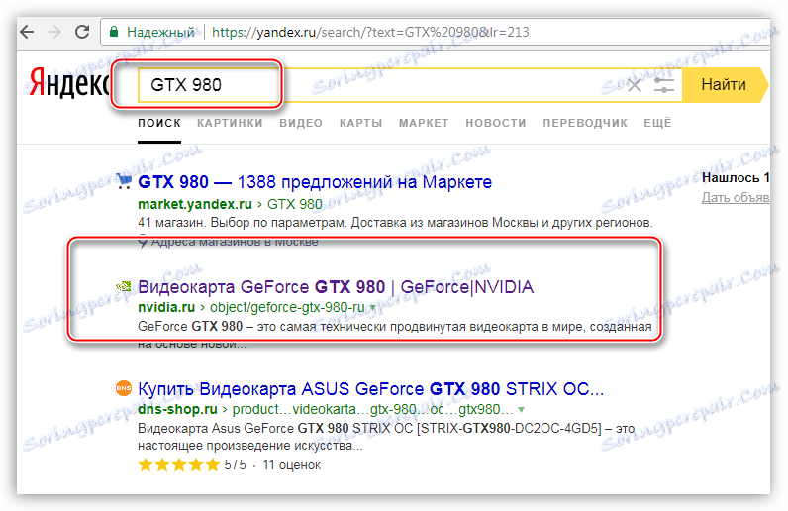
Task: Click the object/geforce-gtx-980-ru URL path
Action: point(287,307)
